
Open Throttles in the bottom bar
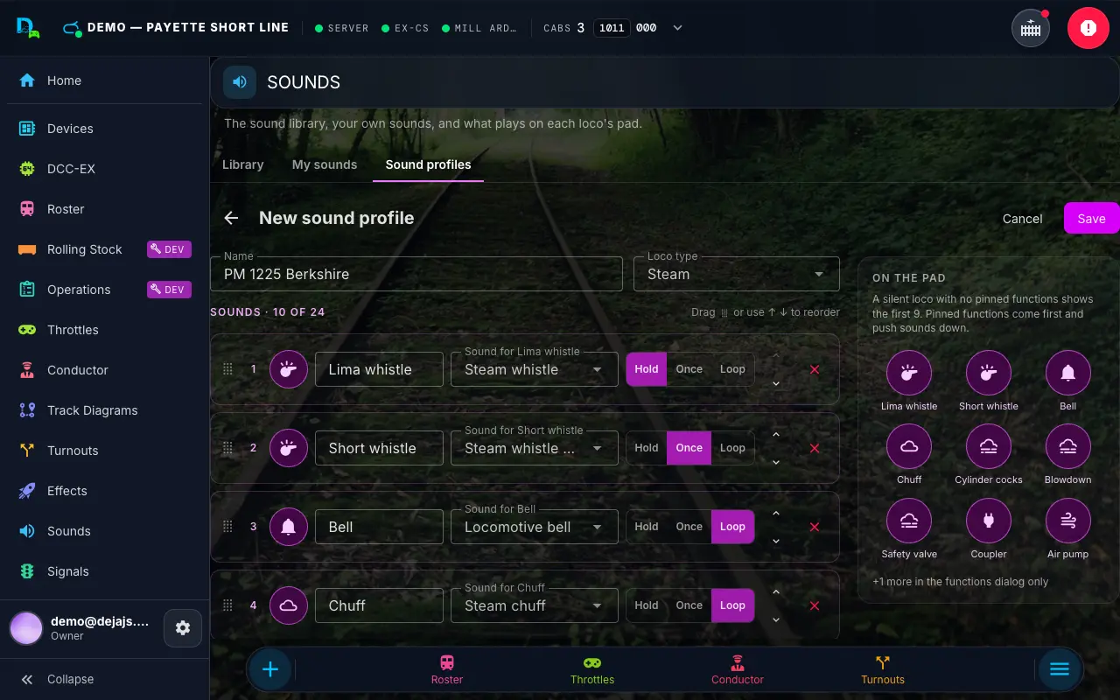tap(592, 670)
